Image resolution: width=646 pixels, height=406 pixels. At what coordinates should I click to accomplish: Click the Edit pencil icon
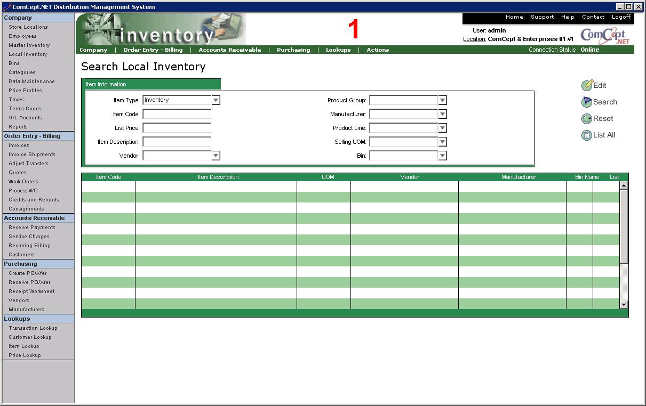tap(587, 85)
